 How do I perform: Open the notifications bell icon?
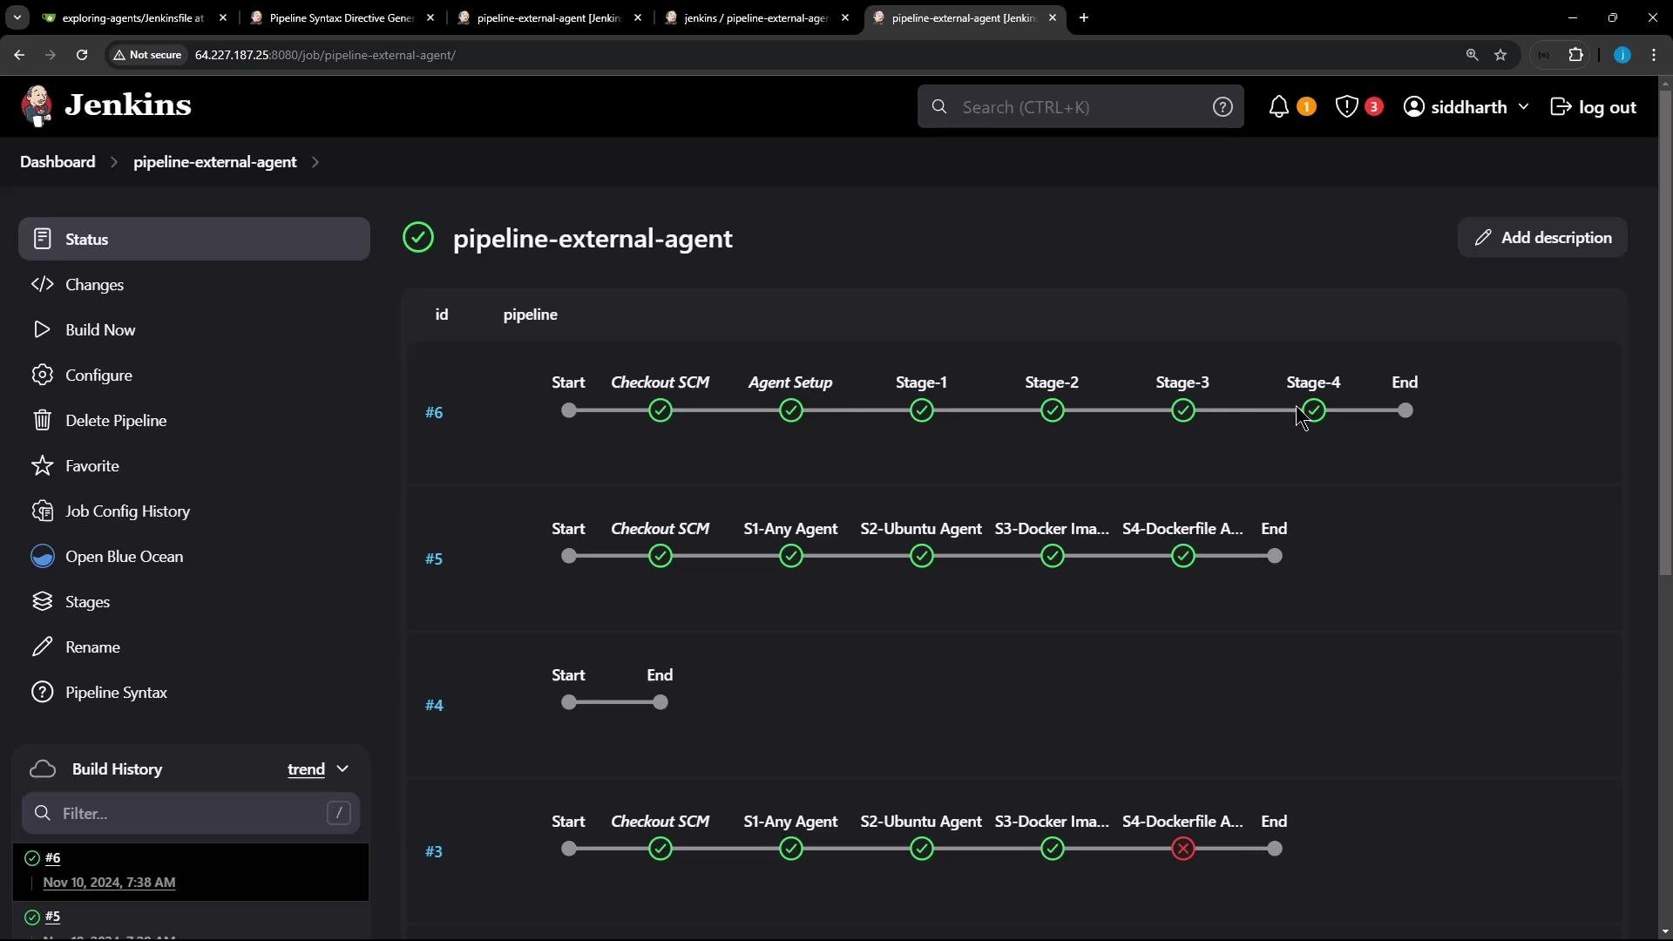click(x=1278, y=106)
